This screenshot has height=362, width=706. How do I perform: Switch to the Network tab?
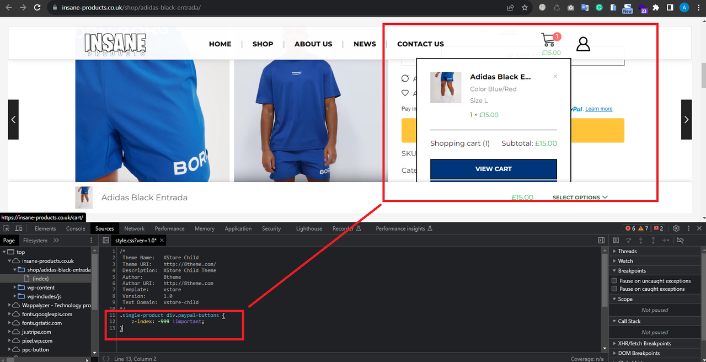[x=134, y=228]
